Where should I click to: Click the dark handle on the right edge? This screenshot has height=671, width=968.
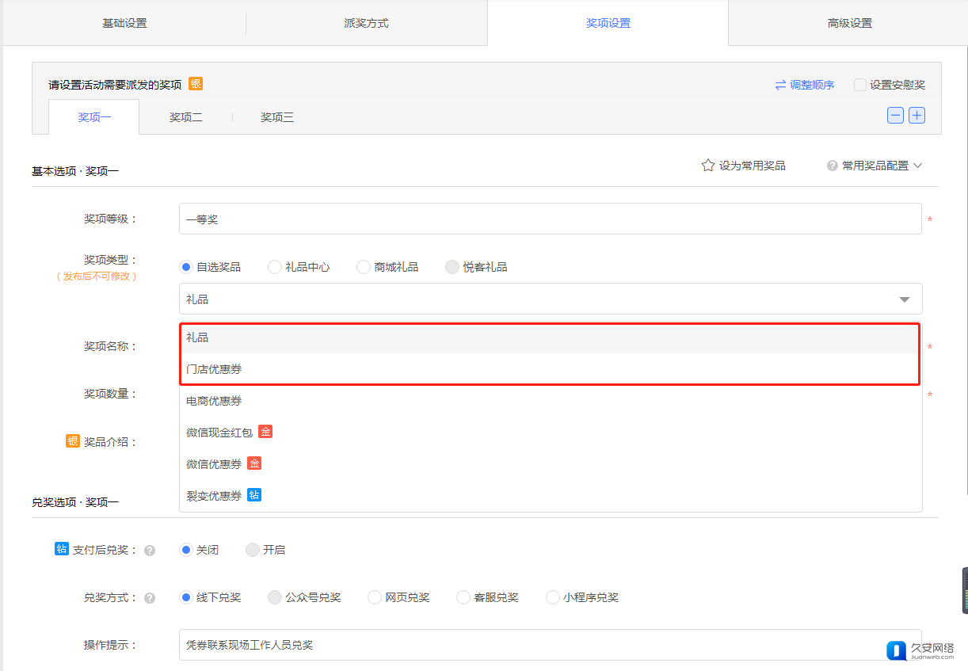(964, 590)
